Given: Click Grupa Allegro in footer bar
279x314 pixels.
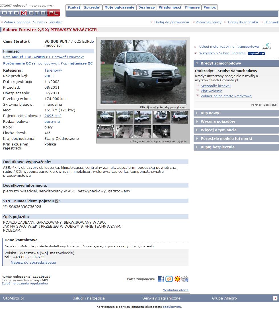Looking at the screenshot, I should point(224,298).
